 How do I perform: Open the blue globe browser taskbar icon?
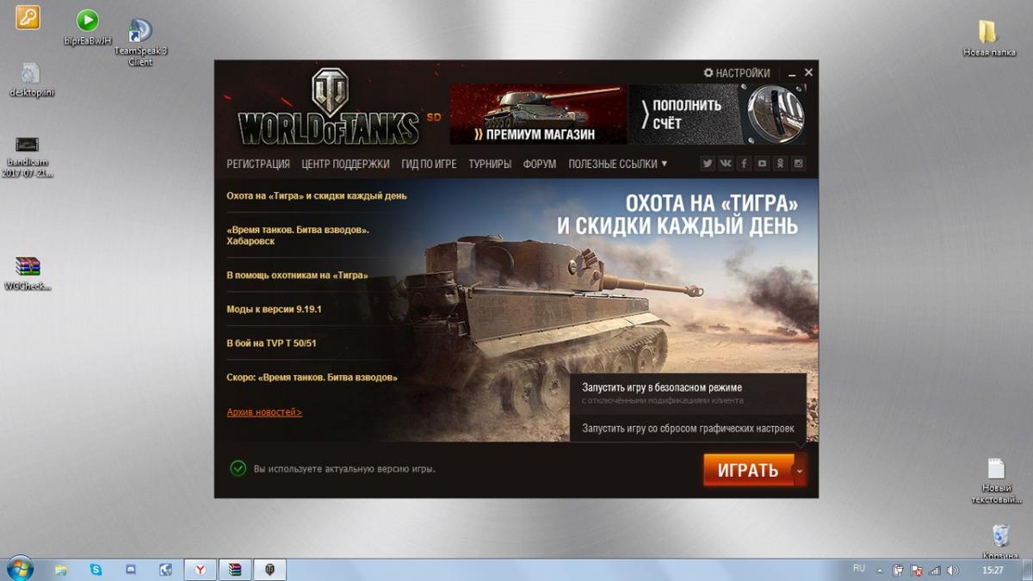pyautogui.click(x=165, y=570)
